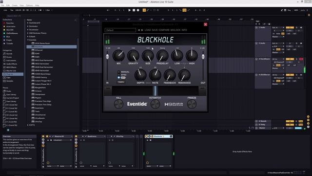This screenshot has width=312, height=176.
Task: Click the Blackhole FREEZE button
Action: pos(192,104)
